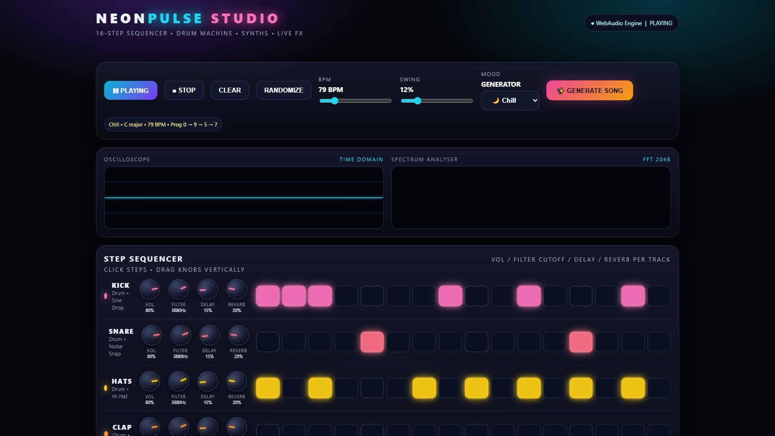Click the Kick FILTER knob
Screen dimensions: 775x436
pos(179,289)
